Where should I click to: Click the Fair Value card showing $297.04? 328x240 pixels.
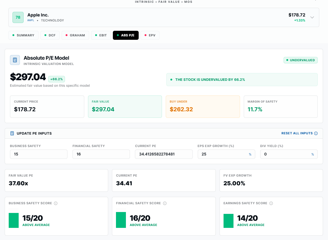(125, 107)
